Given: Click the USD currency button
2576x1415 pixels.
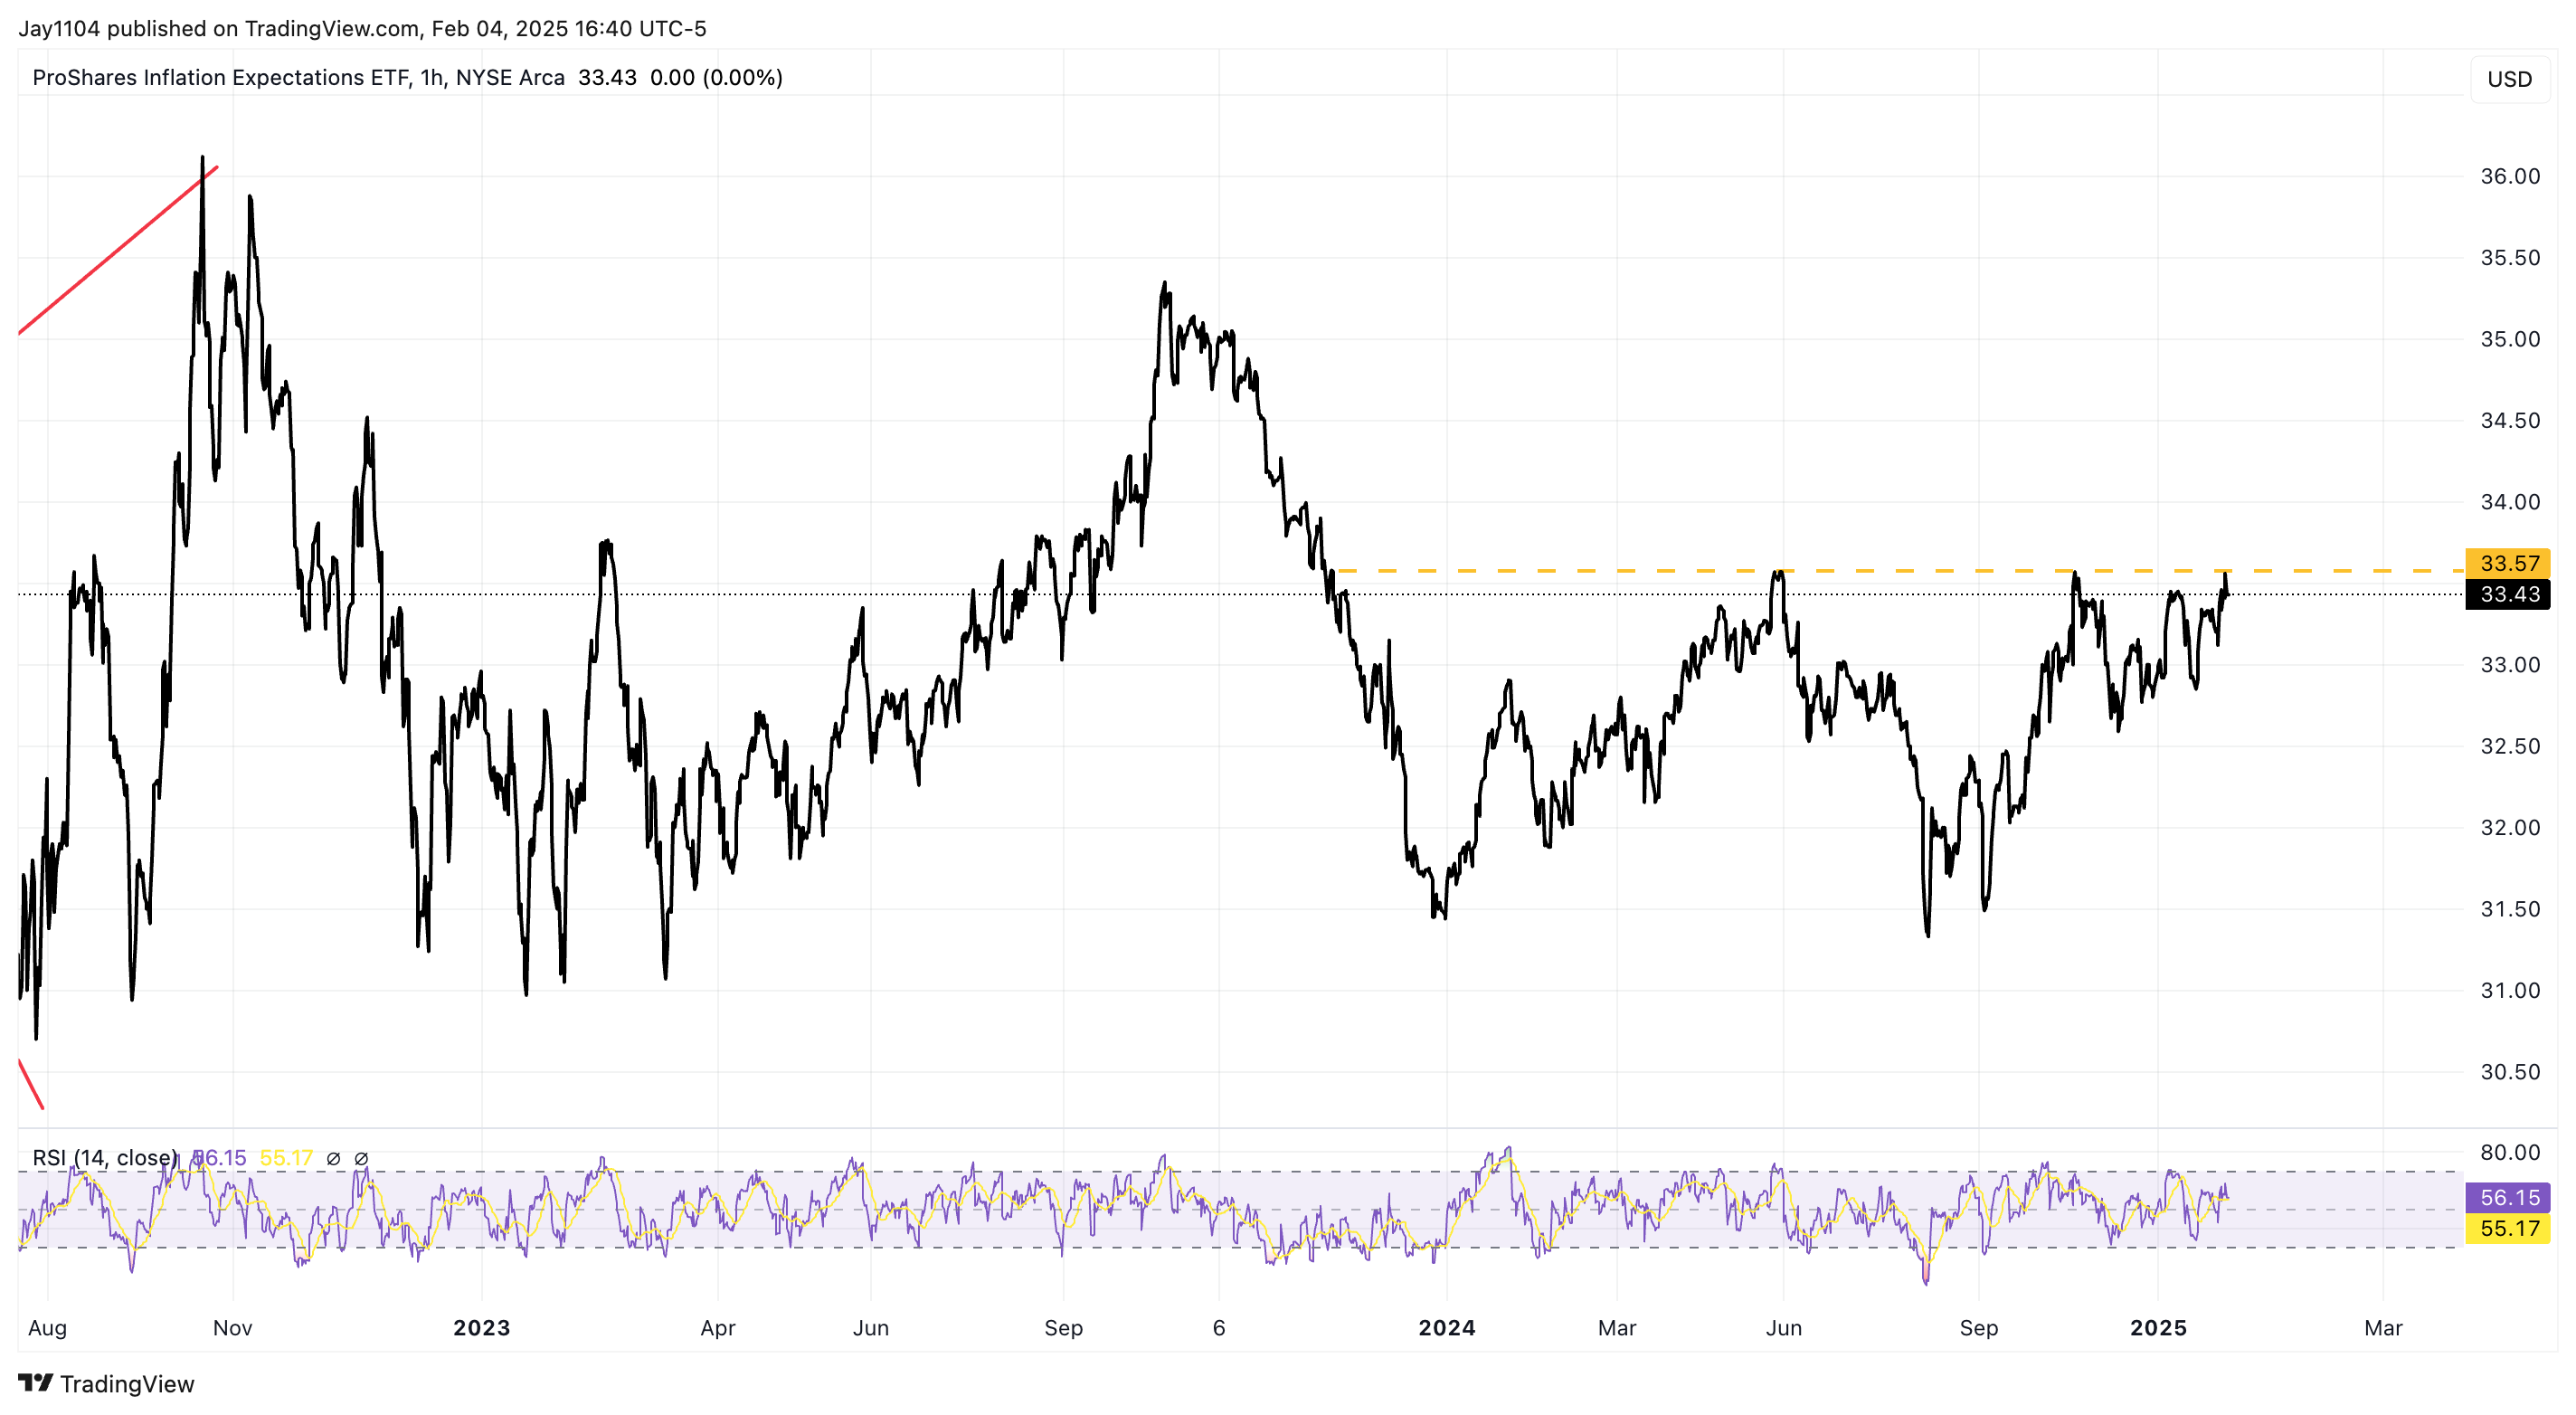Looking at the screenshot, I should tap(2509, 79).
